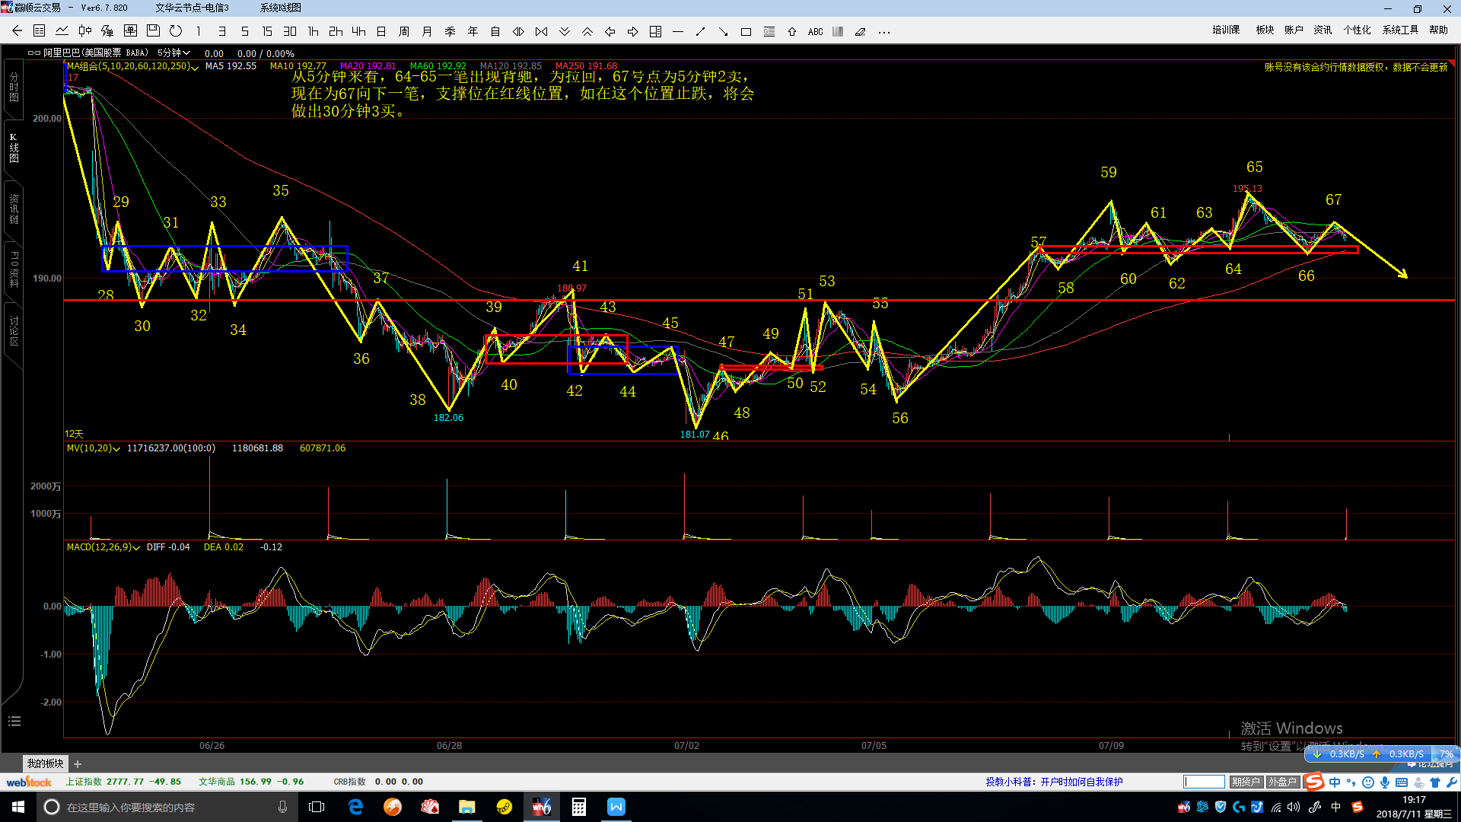Select the yearly (年) period button

click(x=473, y=31)
